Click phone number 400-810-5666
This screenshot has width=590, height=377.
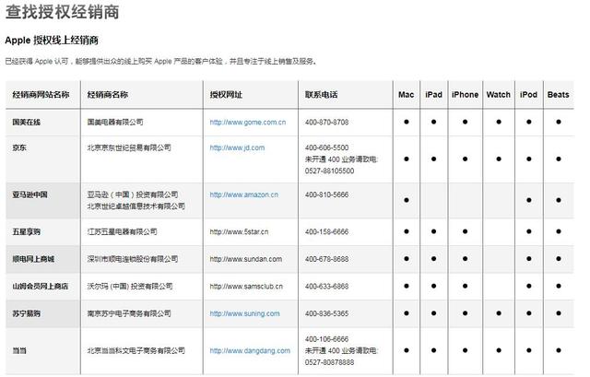tap(326, 194)
